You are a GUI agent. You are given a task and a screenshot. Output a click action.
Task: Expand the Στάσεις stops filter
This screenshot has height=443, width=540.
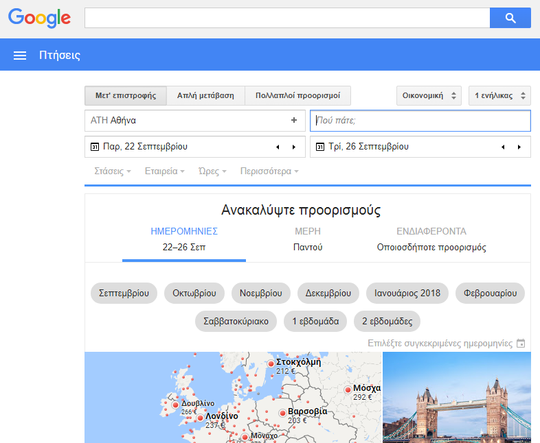(113, 171)
